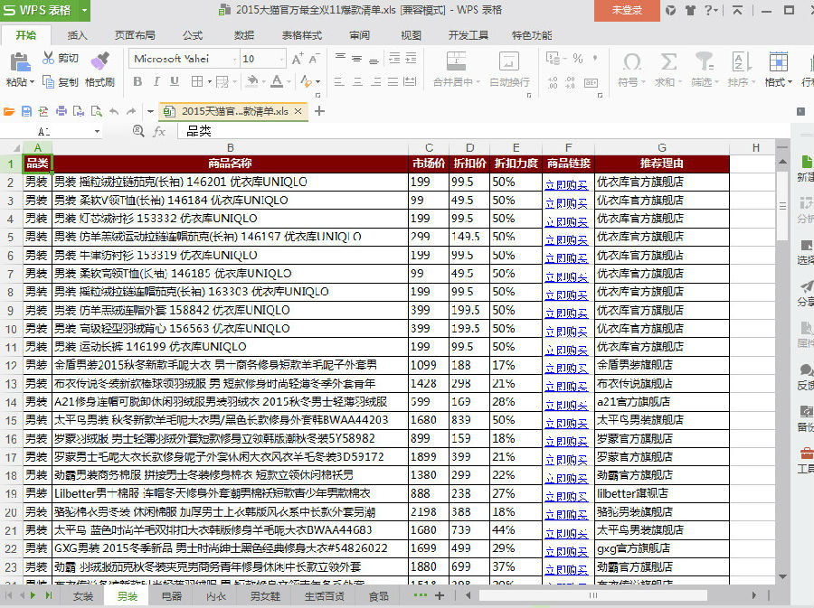The height and width of the screenshot is (608, 814).
Task: Click the cell borders icon
Action: pos(197,81)
